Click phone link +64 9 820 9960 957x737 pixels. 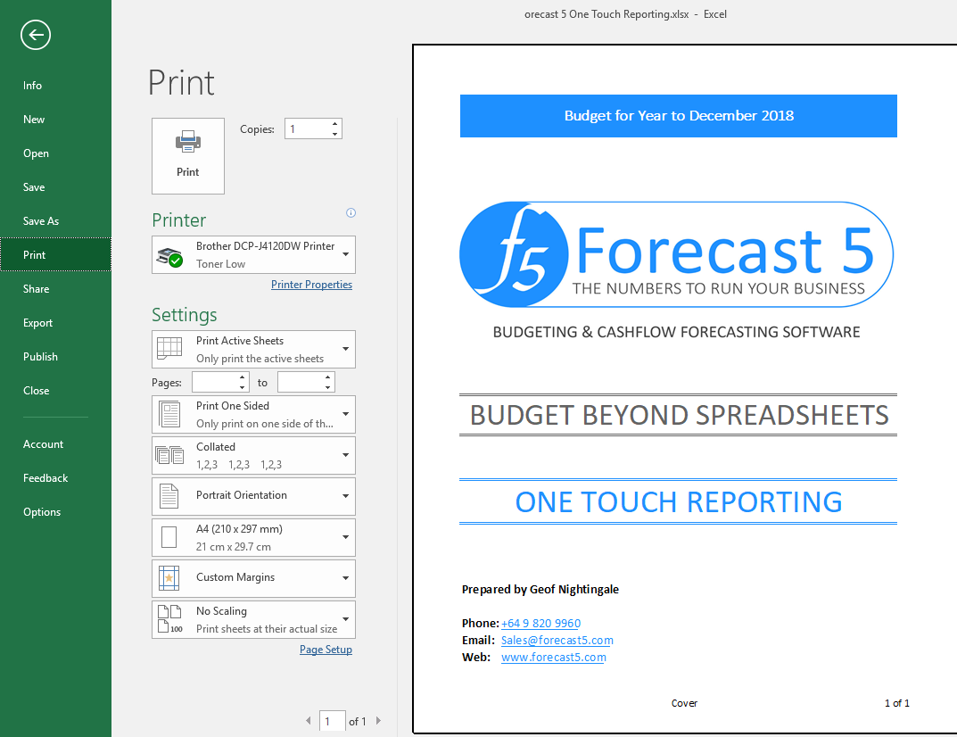(x=540, y=624)
